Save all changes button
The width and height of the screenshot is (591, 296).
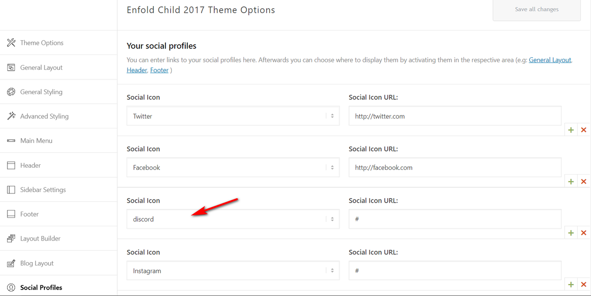(x=537, y=9)
